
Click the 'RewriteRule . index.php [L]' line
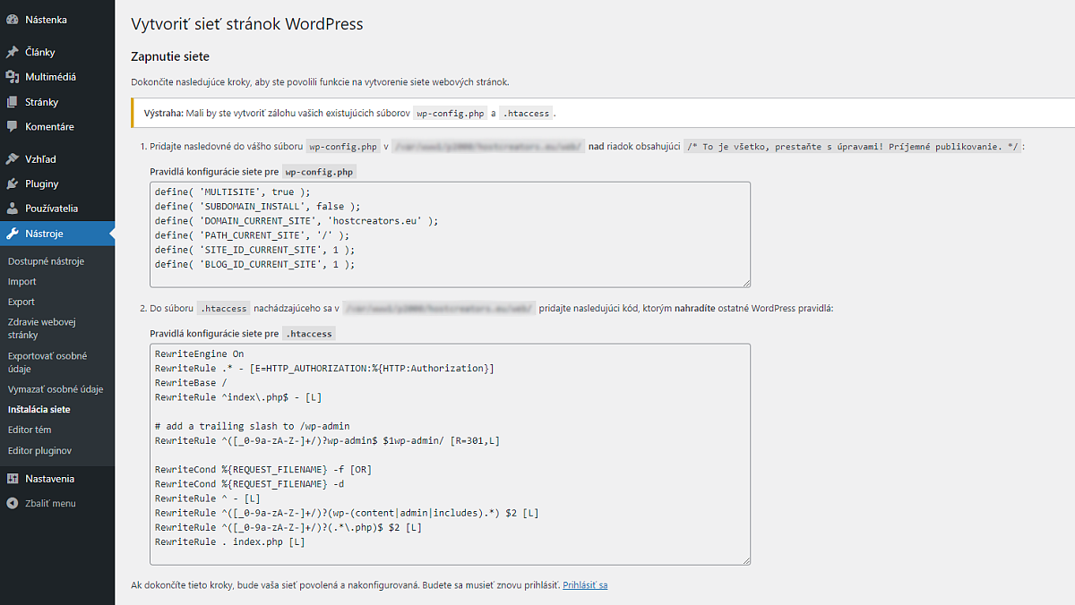point(229,541)
